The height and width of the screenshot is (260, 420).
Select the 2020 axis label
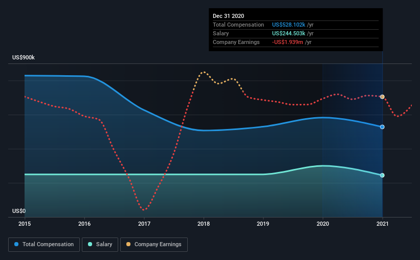click(x=323, y=224)
